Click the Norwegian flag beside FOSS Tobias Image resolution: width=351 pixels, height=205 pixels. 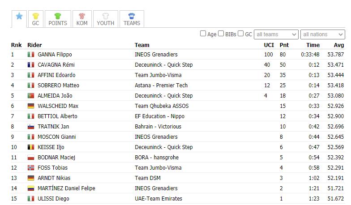pos(30,167)
